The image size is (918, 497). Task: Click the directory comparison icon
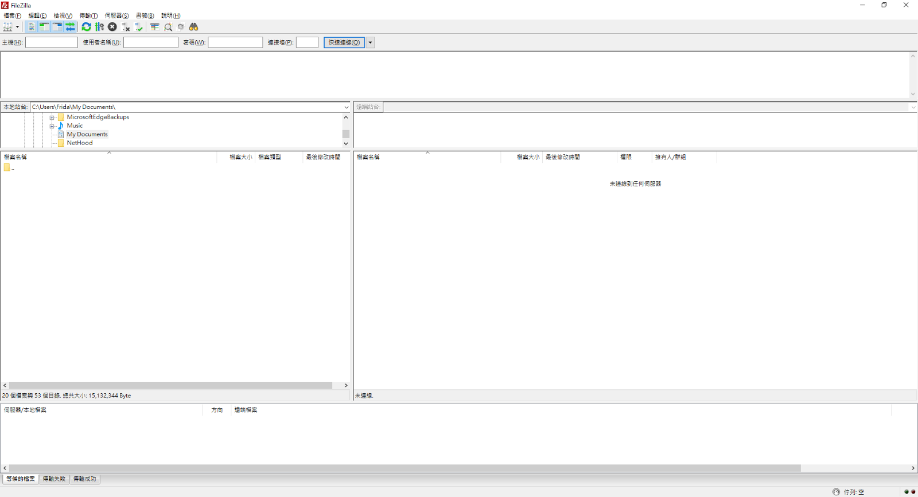pos(168,27)
